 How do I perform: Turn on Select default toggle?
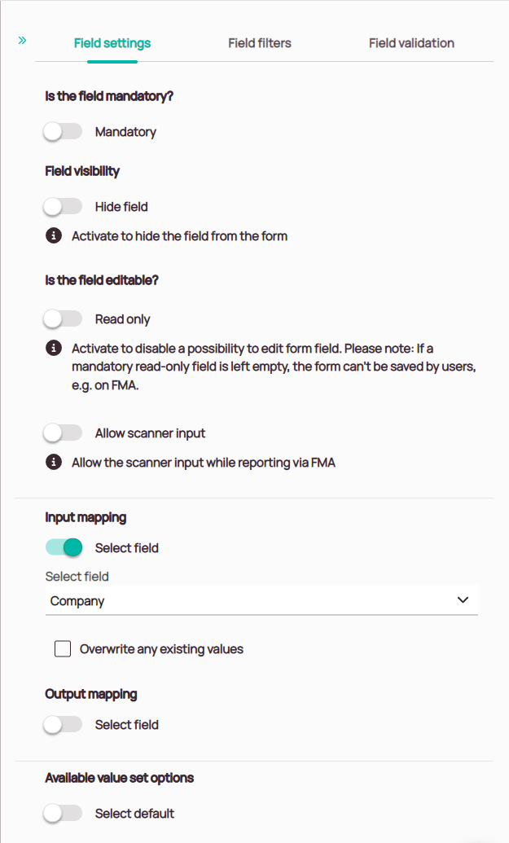(x=64, y=814)
